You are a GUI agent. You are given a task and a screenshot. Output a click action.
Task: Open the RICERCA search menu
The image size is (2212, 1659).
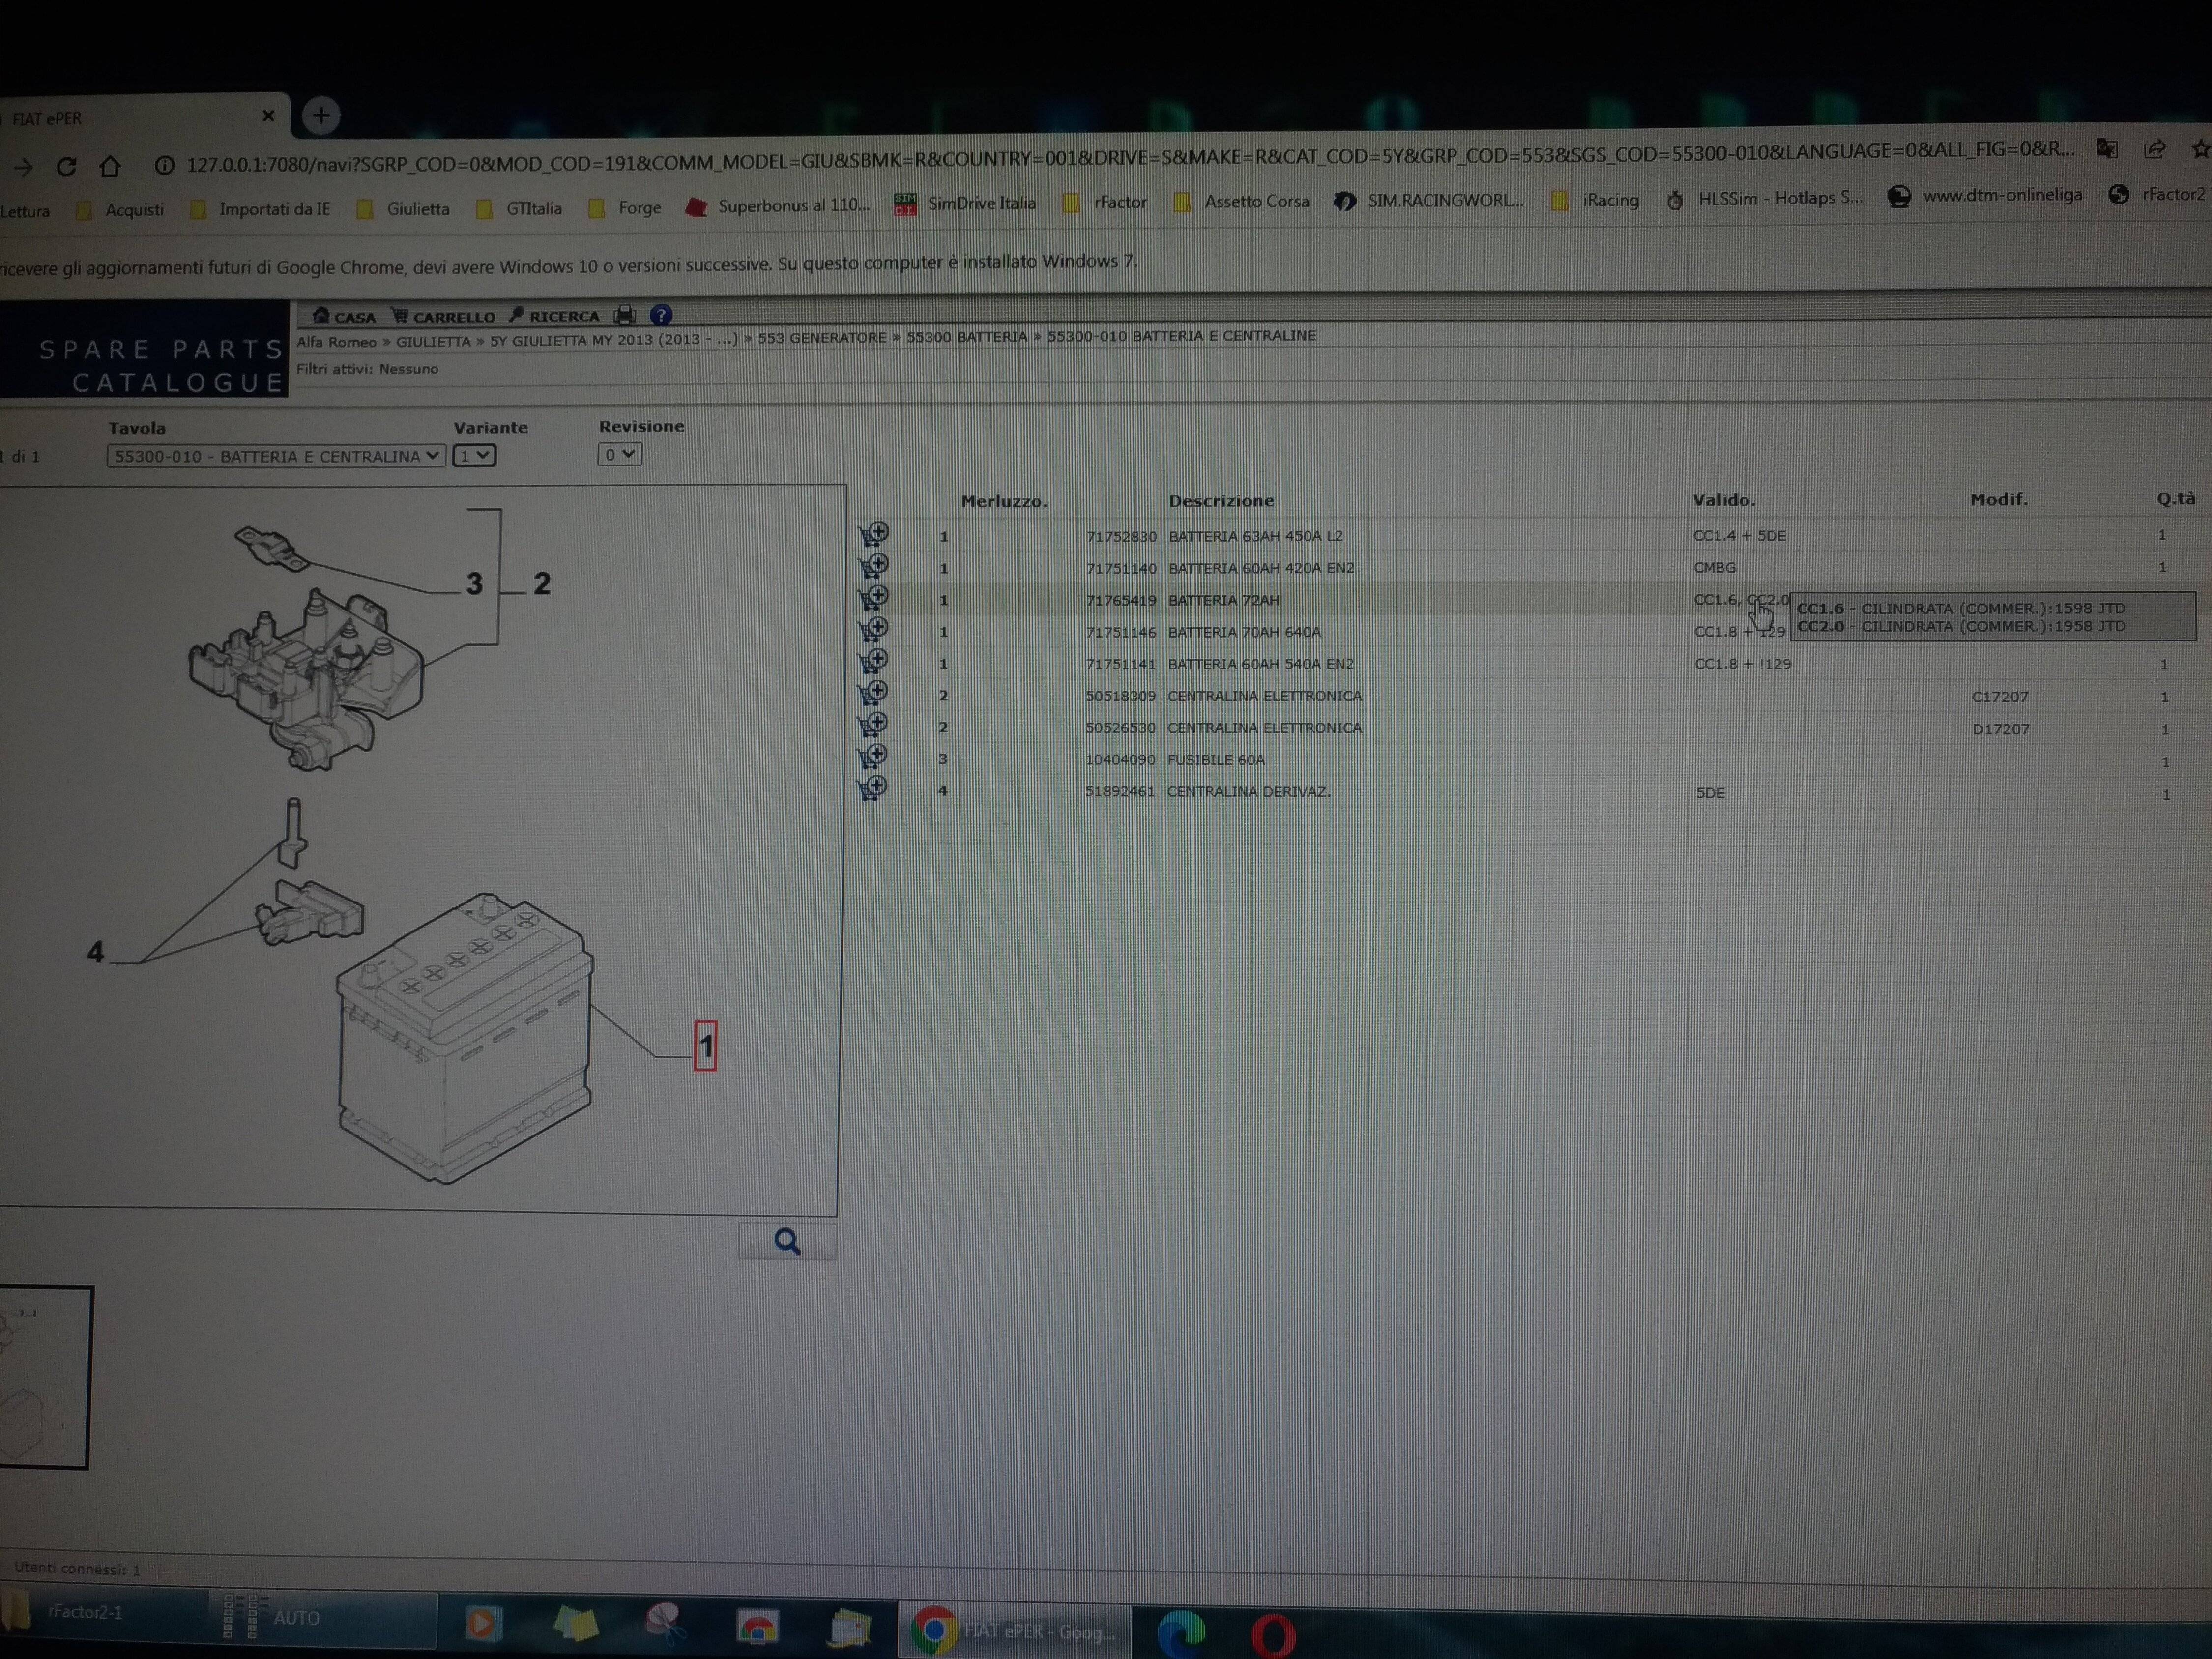point(554,316)
